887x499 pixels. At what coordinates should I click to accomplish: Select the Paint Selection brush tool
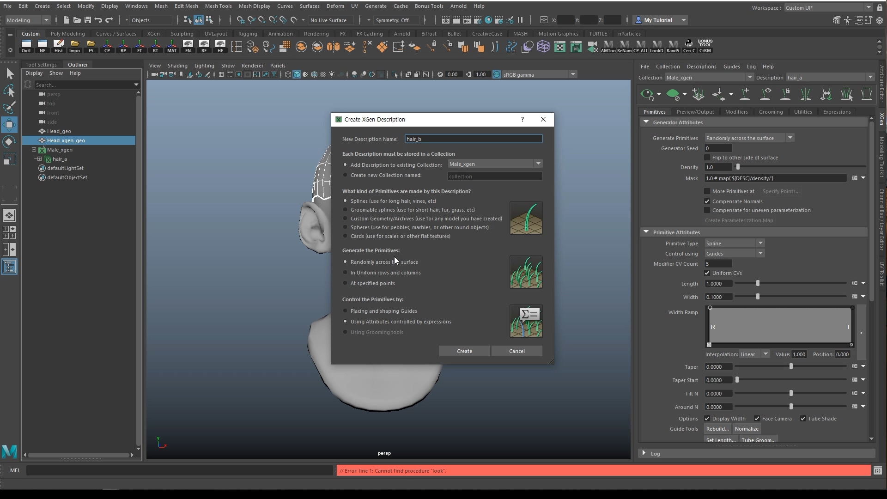tap(9, 108)
